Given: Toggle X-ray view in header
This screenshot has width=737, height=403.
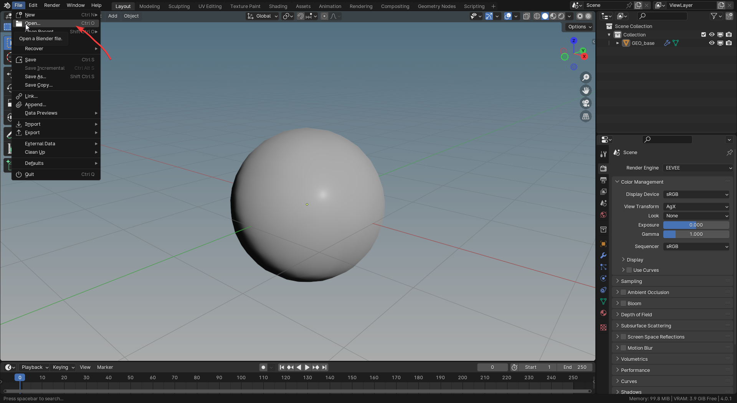Looking at the screenshot, I should click(x=527, y=16).
